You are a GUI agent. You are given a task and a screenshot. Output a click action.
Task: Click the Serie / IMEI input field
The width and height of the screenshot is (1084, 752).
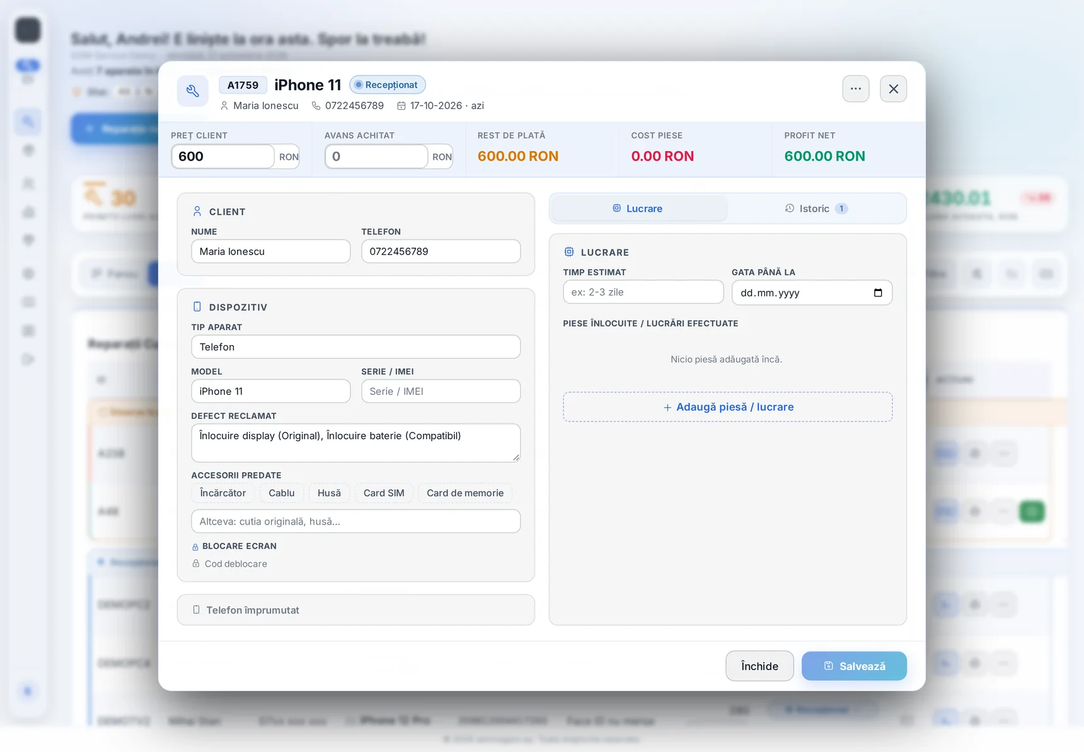click(441, 391)
